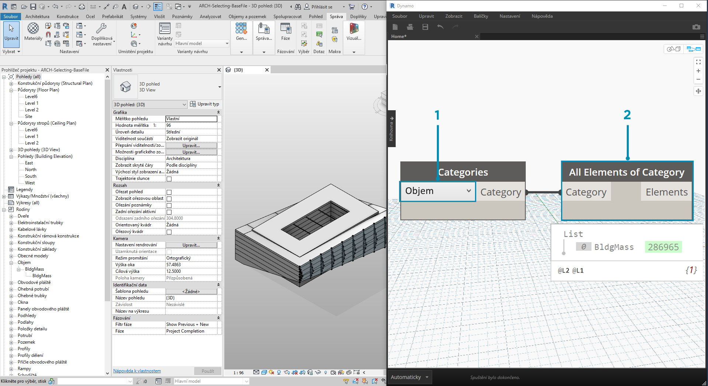Select BldgMass element id 286965
This screenshot has height=386, width=708.
(663, 247)
